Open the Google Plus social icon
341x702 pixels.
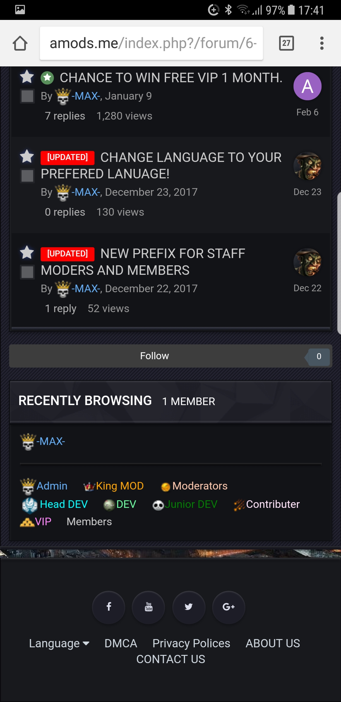click(x=229, y=607)
